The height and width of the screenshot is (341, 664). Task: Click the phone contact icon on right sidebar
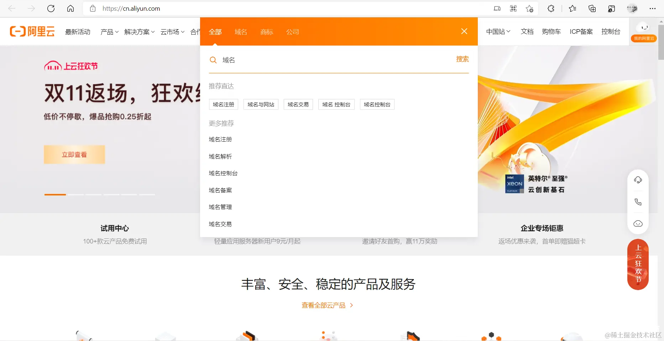tap(638, 202)
